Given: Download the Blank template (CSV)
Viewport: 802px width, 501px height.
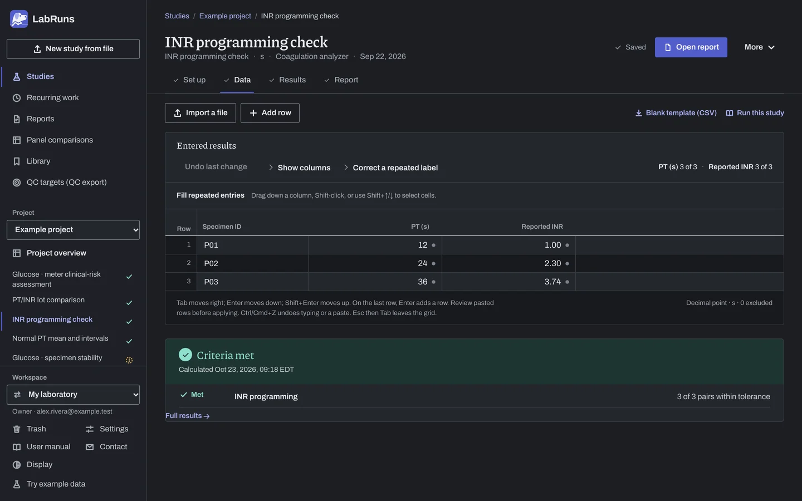Looking at the screenshot, I should (x=676, y=113).
